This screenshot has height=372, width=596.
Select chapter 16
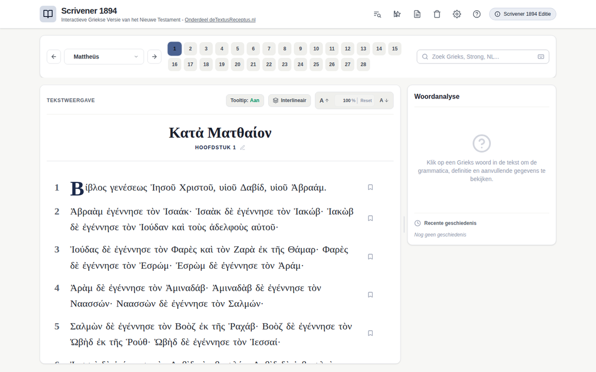174,64
